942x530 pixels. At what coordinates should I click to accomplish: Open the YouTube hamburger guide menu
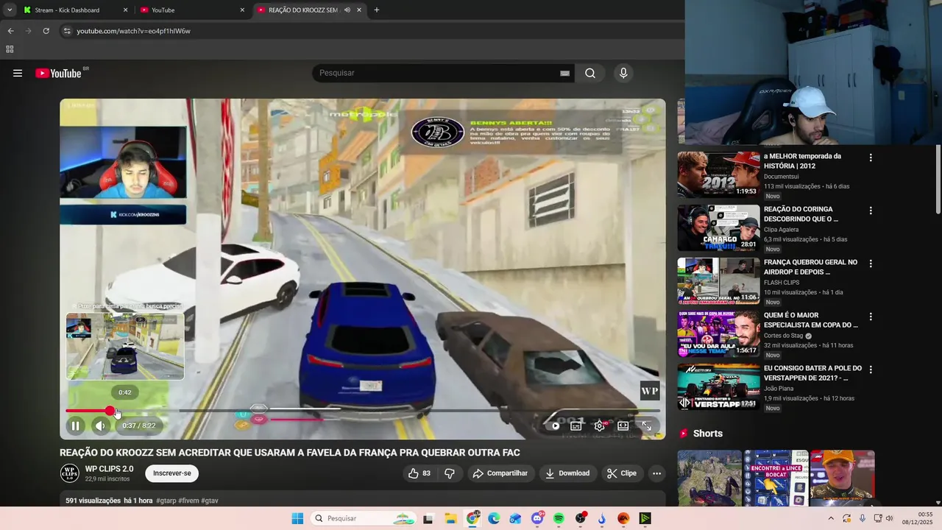tap(18, 73)
